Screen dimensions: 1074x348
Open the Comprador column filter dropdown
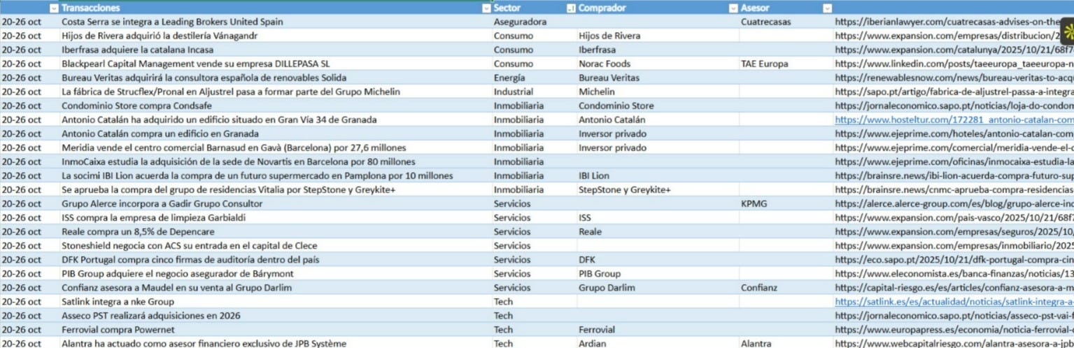[733, 8]
